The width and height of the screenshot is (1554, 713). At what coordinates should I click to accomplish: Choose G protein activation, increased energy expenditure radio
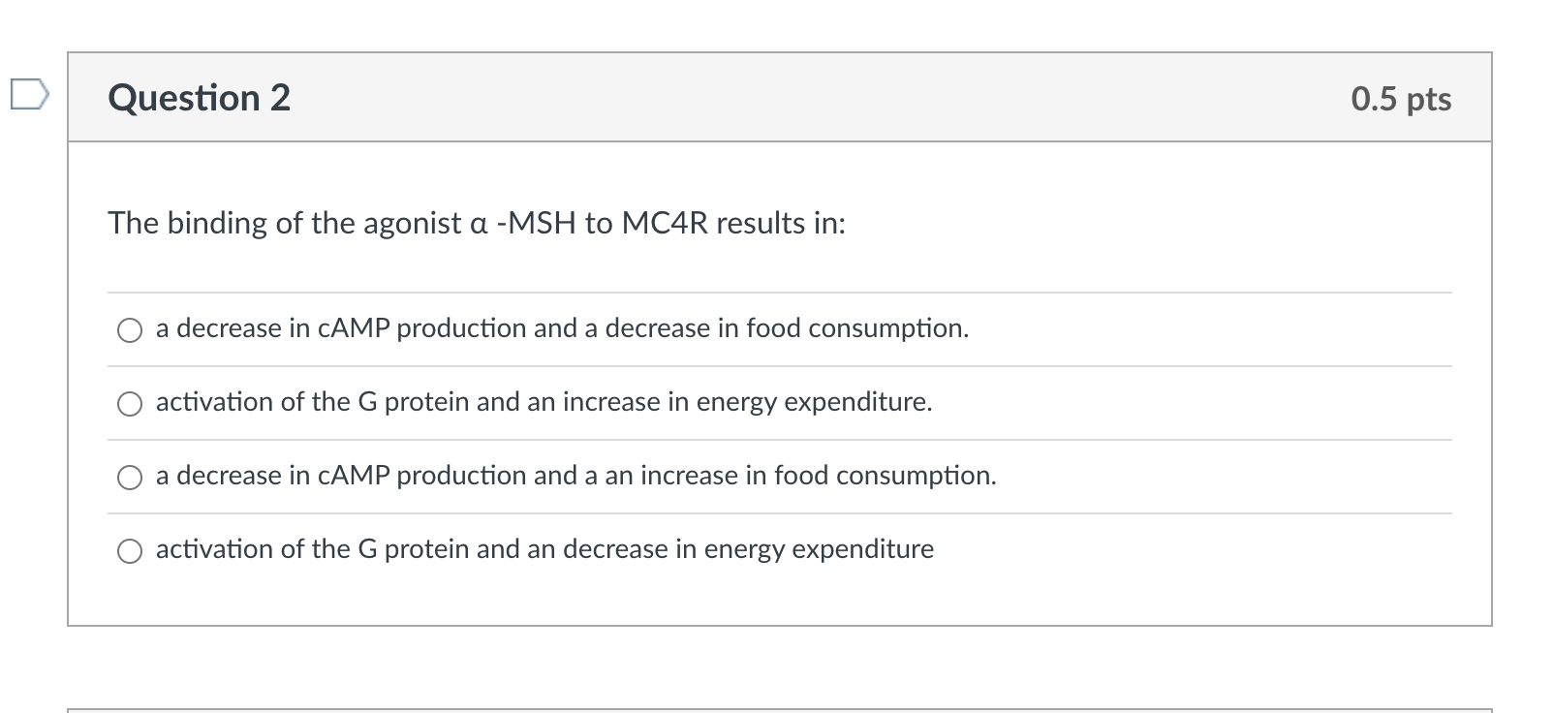coord(130,404)
